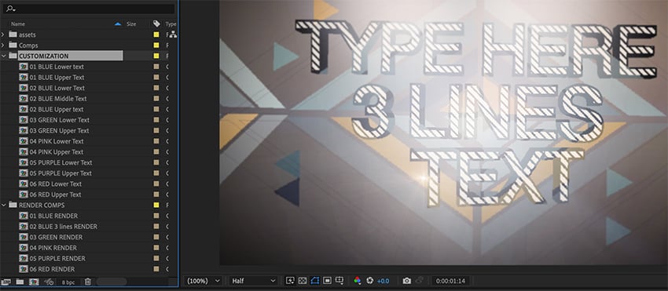
Task: Sort by the Size column header
Action: tap(131, 24)
